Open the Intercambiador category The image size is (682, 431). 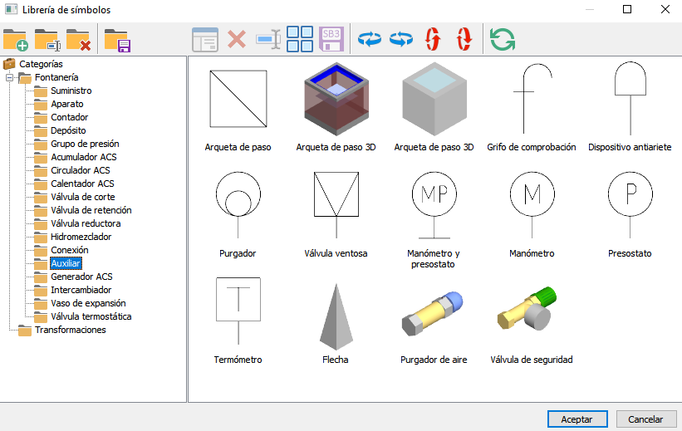pyautogui.click(x=81, y=290)
